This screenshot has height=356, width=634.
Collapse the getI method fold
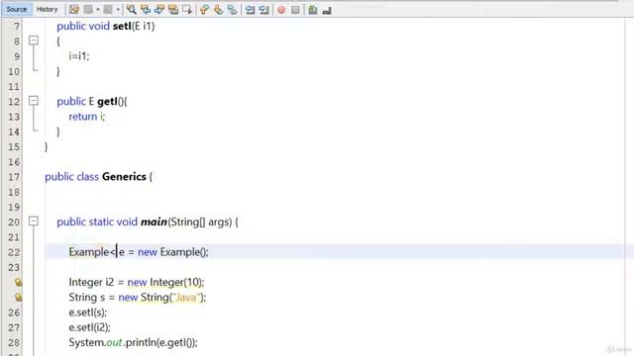point(34,101)
